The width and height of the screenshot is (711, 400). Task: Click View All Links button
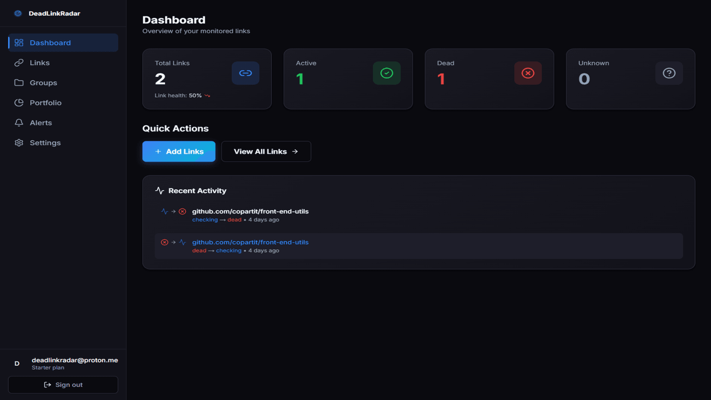(x=266, y=151)
